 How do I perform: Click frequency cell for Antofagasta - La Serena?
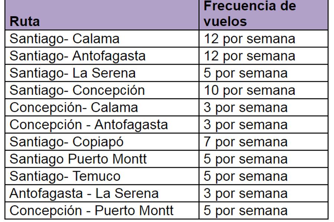point(263,194)
